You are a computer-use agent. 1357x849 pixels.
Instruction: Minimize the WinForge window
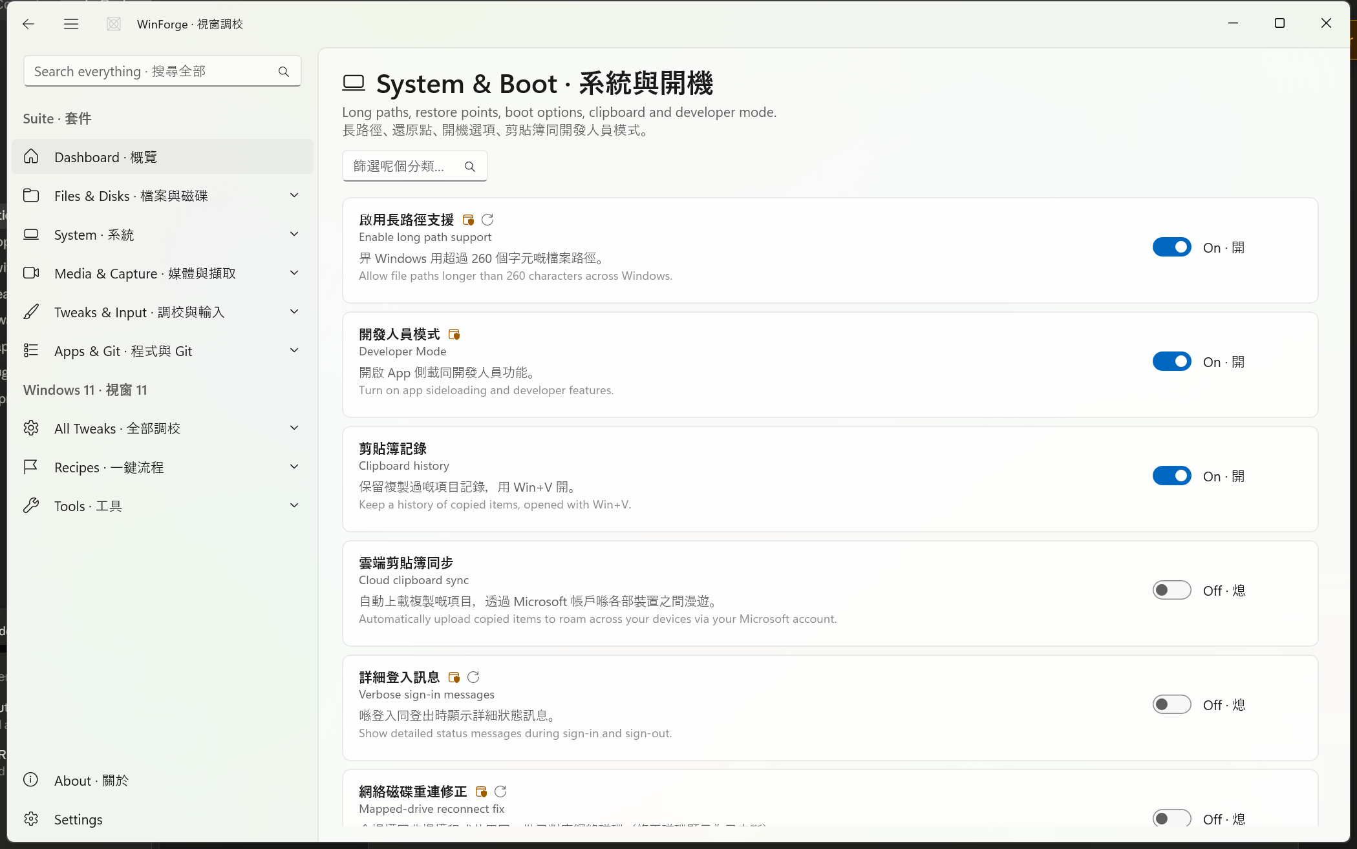(1233, 23)
